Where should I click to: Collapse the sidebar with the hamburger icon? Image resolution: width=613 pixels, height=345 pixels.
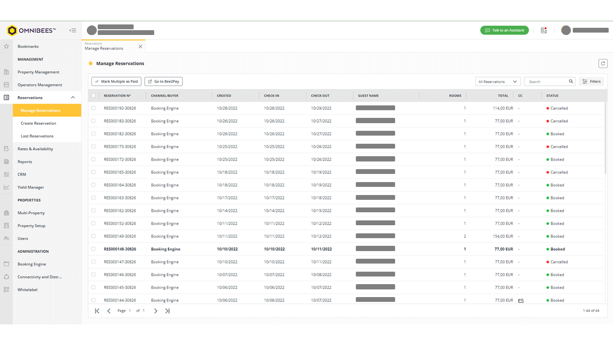coord(73,30)
